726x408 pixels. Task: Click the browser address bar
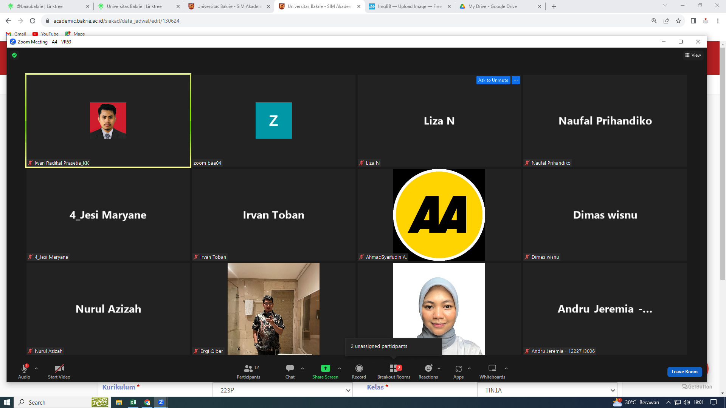(340, 21)
